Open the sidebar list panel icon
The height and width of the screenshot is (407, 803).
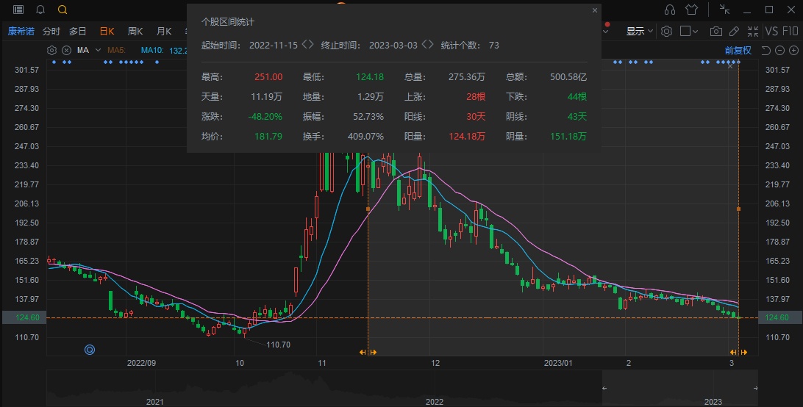point(18,10)
